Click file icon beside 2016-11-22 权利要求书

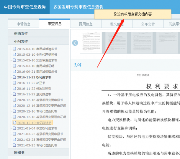point(14,77)
